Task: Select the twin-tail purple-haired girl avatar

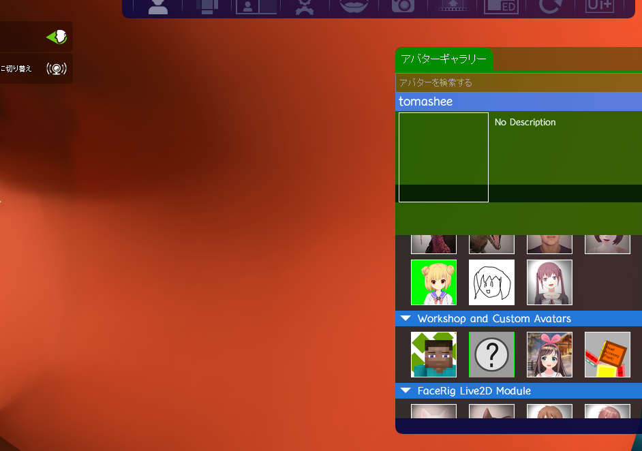Action: coord(549,283)
